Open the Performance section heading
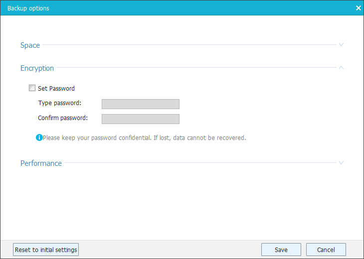This screenshot has width=364, height=259. tap(41, 163)
